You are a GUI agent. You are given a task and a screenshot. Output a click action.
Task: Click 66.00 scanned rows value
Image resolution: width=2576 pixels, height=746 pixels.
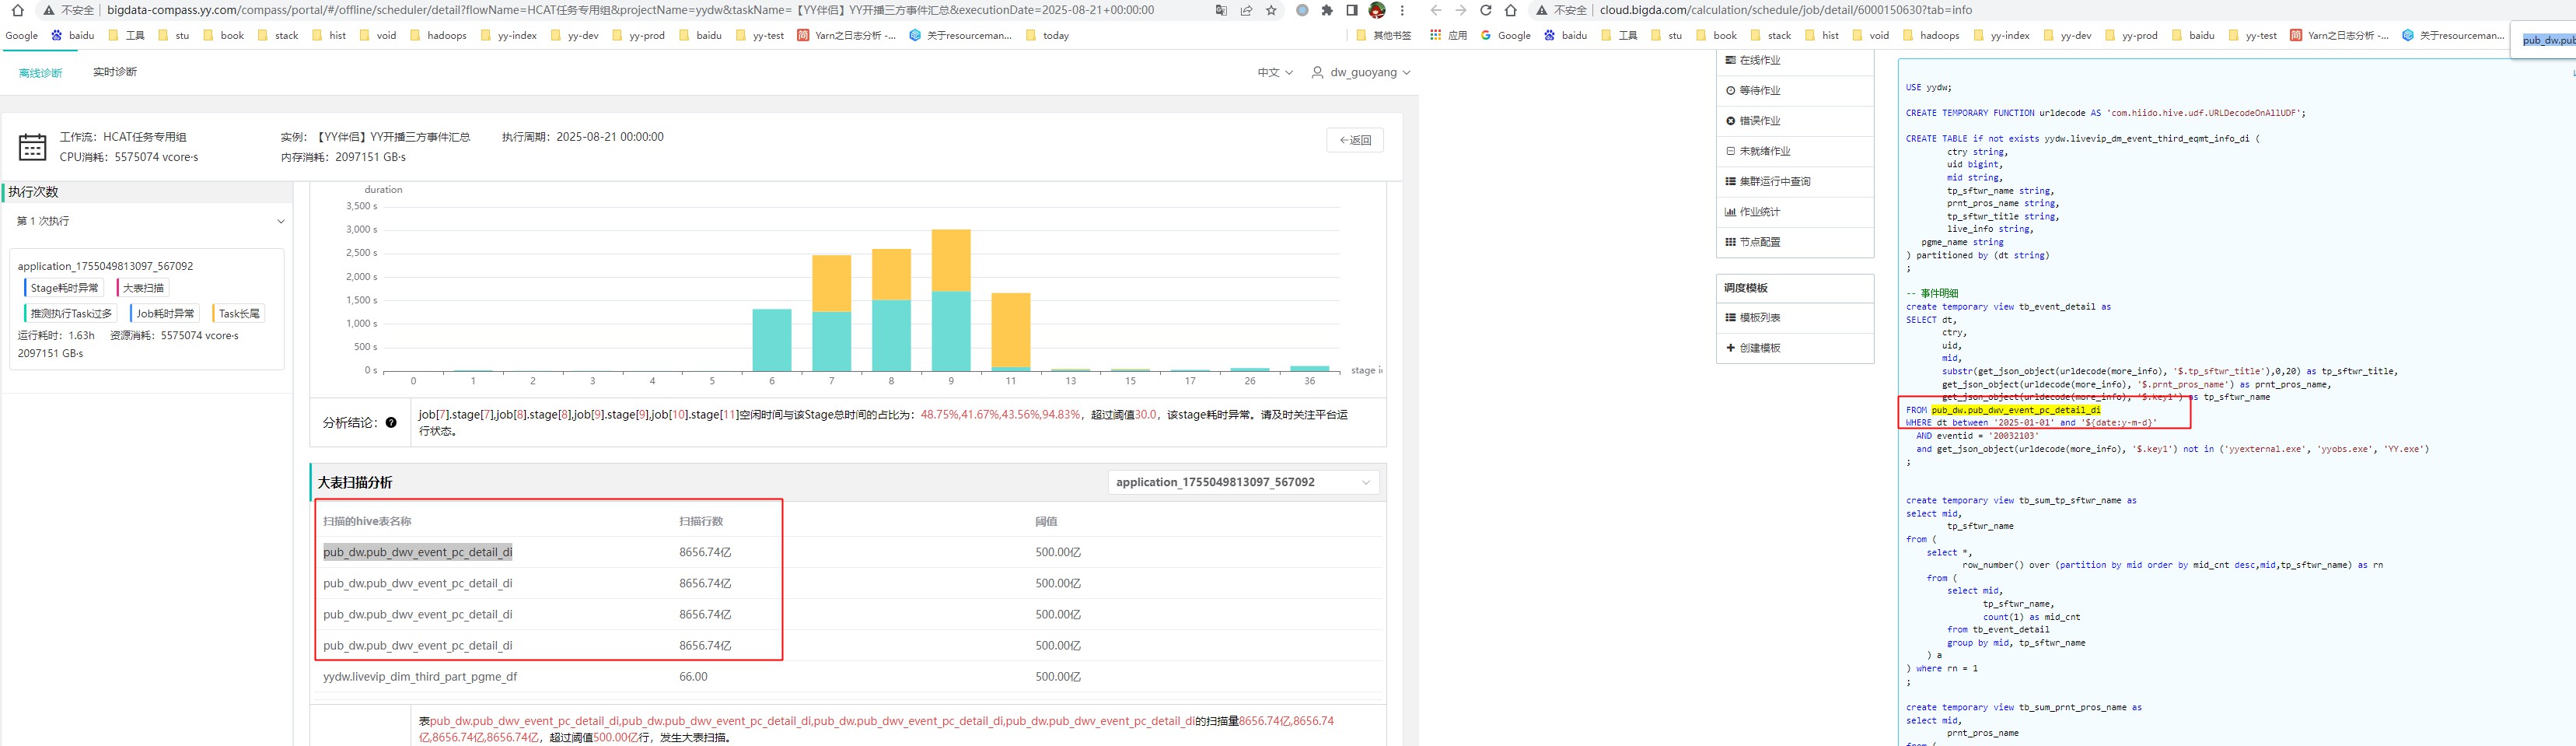pyautogui.click(x=693, y=677)
